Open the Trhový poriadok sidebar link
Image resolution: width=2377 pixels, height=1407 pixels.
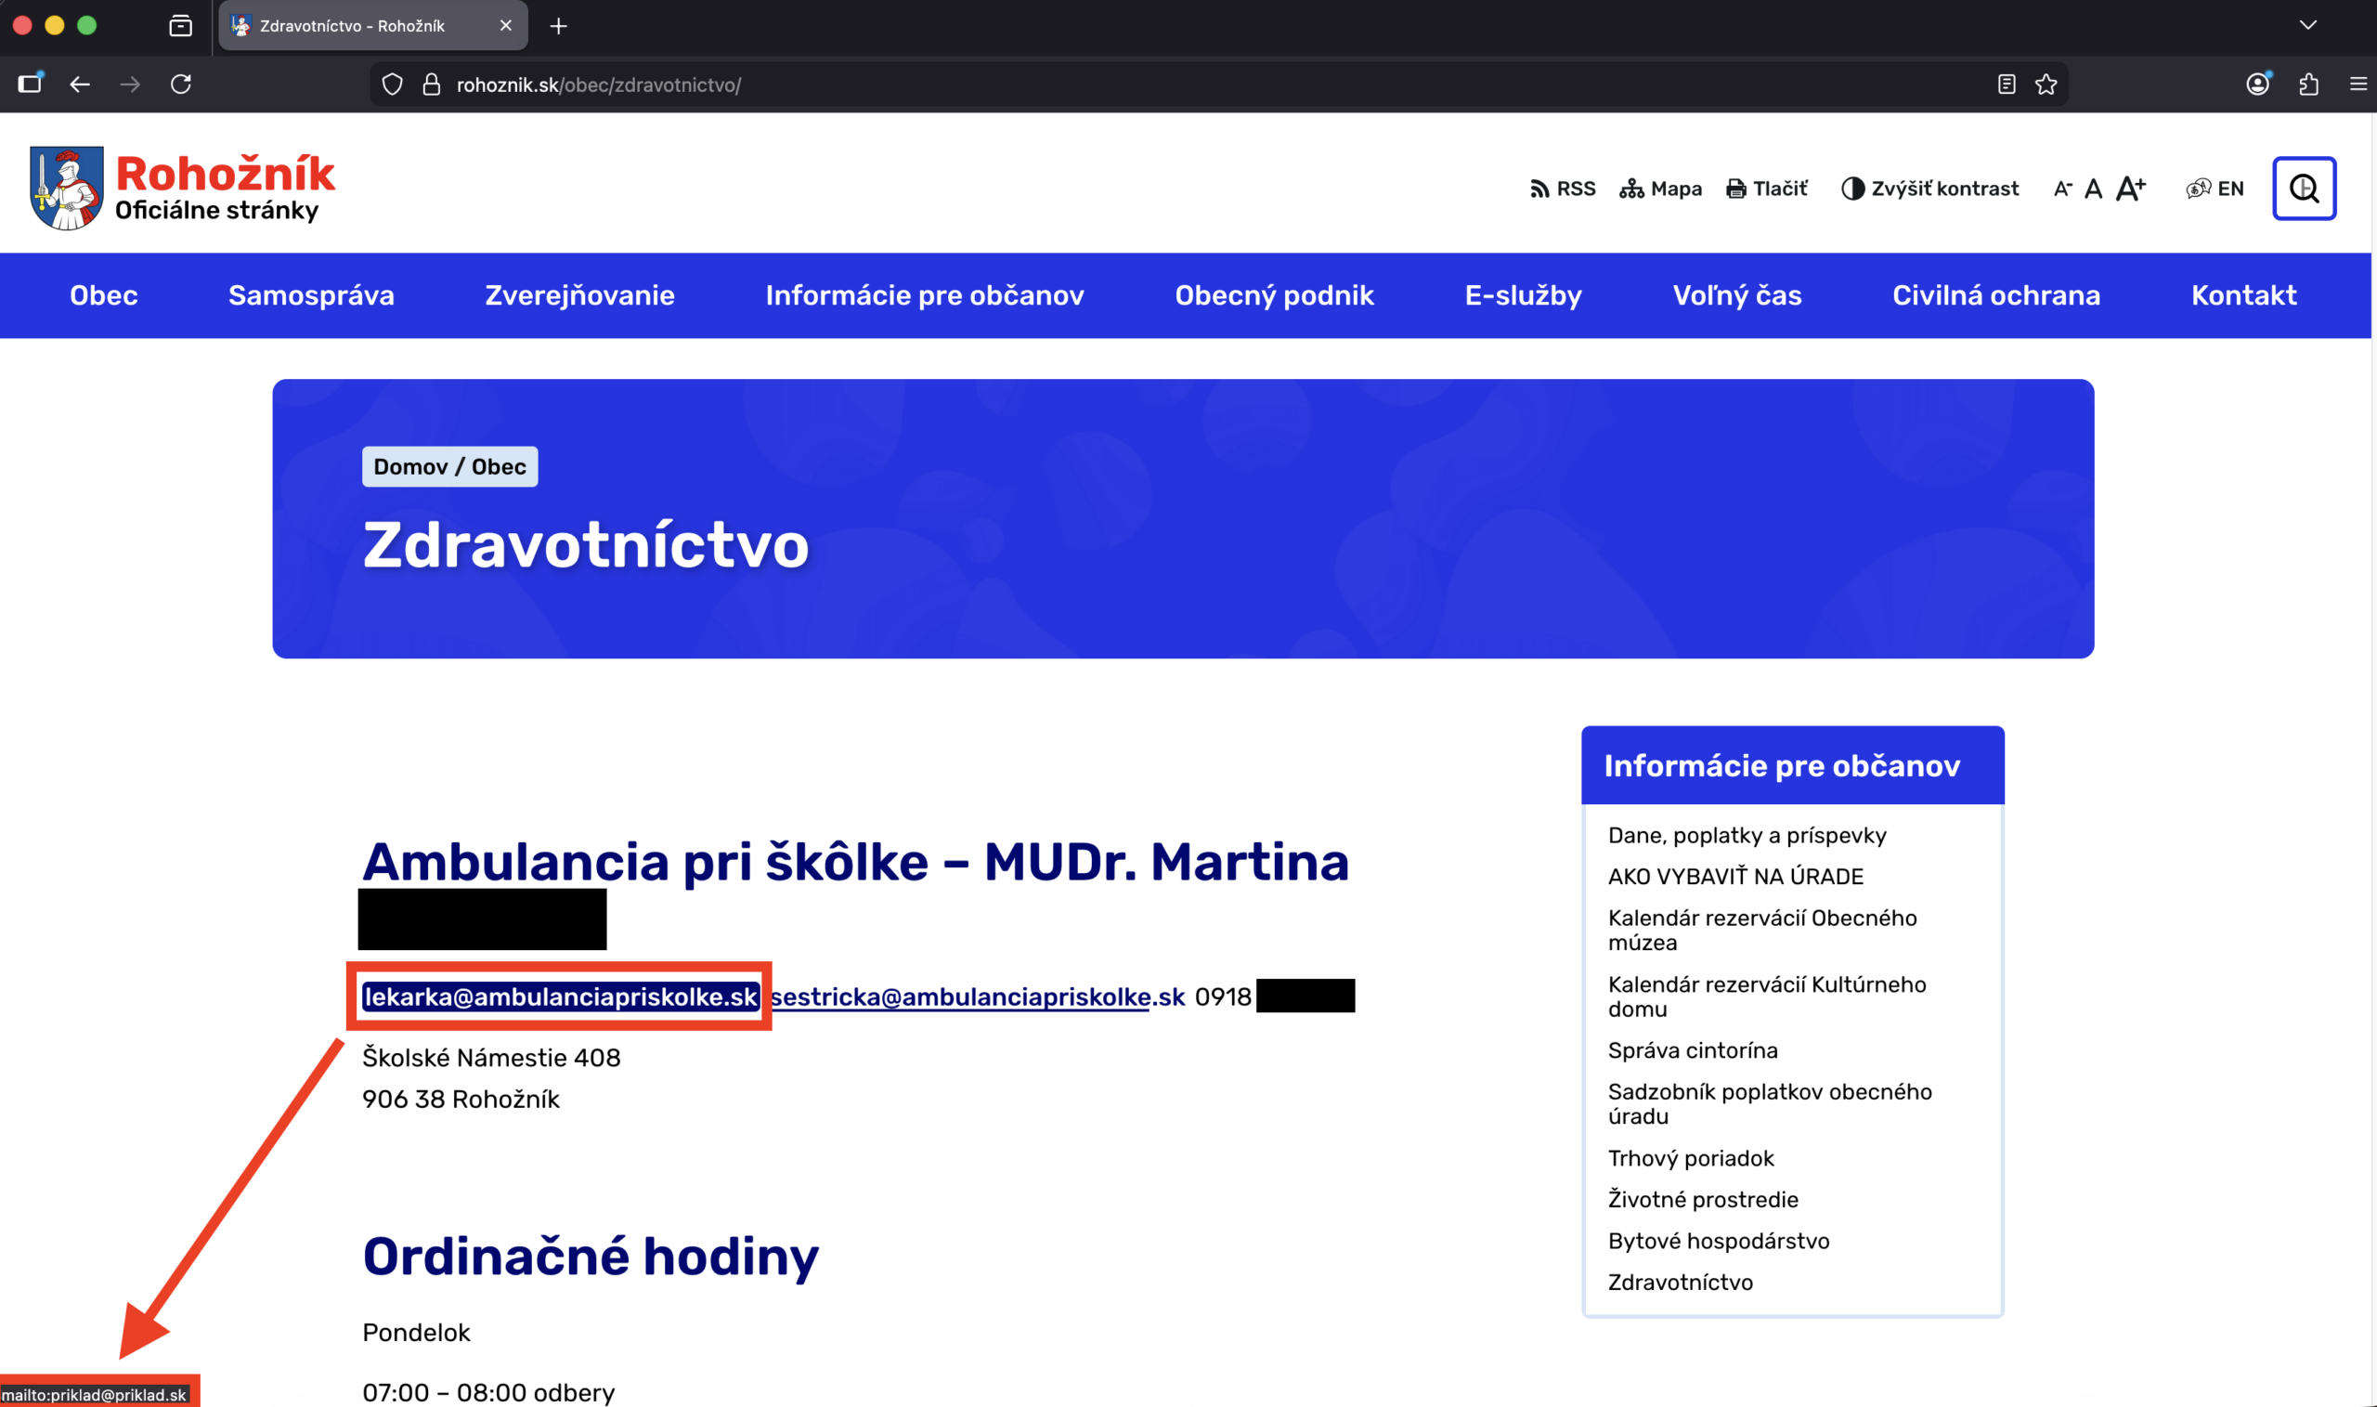click(1690, 1158)
